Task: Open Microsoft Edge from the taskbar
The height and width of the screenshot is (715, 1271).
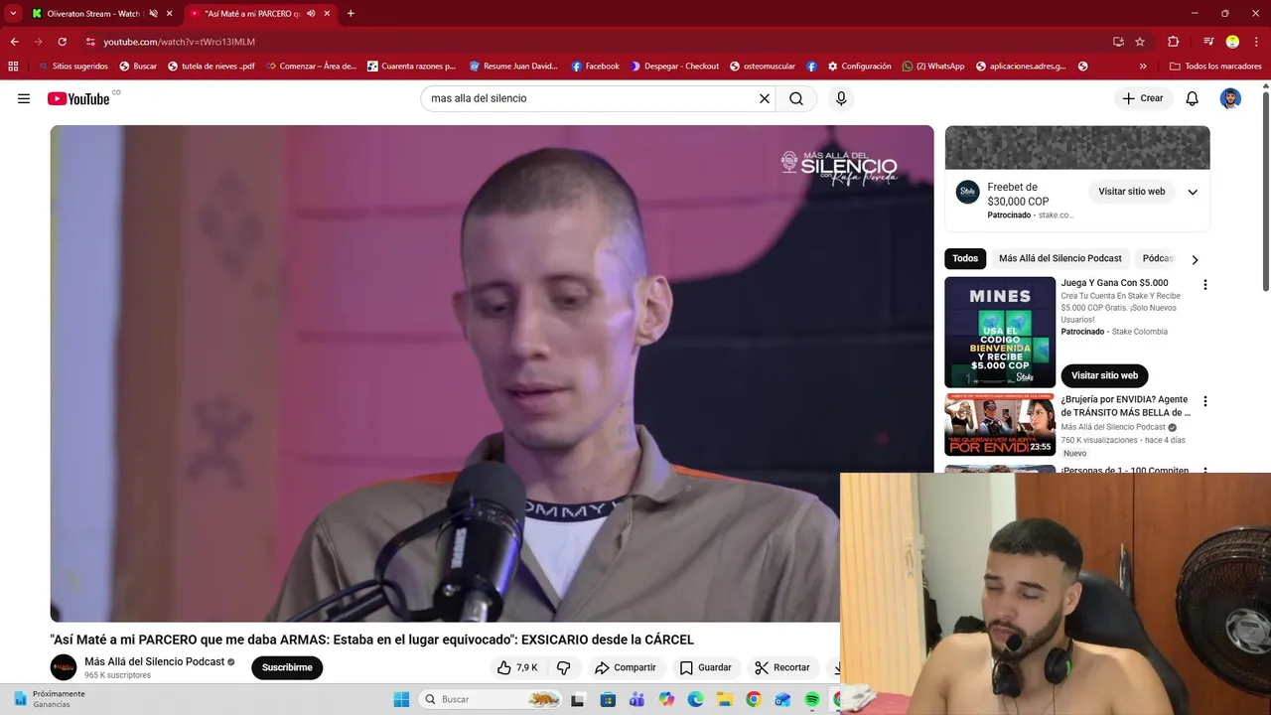Action: click(x=695, y=699)
